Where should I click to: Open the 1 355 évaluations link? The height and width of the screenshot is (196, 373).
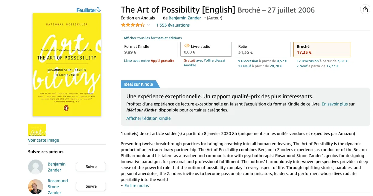tap(173, 25)
